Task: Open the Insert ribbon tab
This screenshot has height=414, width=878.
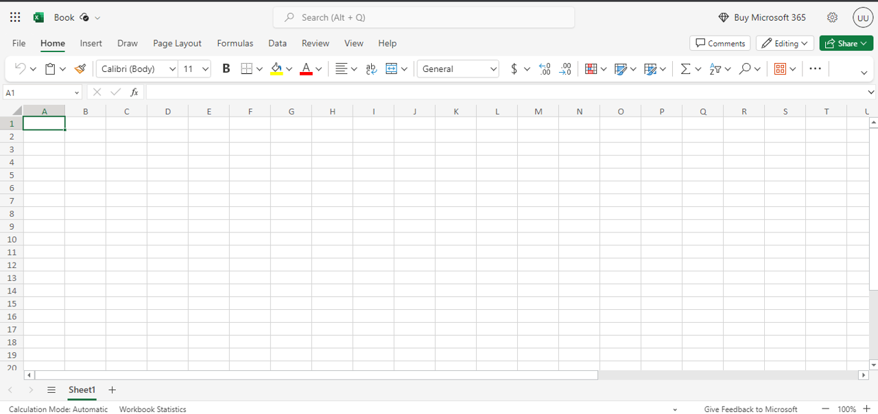Action: click(x=91, y=43)
